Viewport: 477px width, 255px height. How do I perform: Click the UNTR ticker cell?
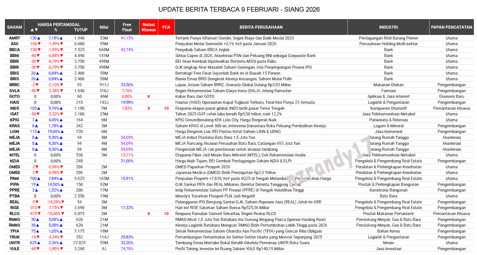[14, 243]
